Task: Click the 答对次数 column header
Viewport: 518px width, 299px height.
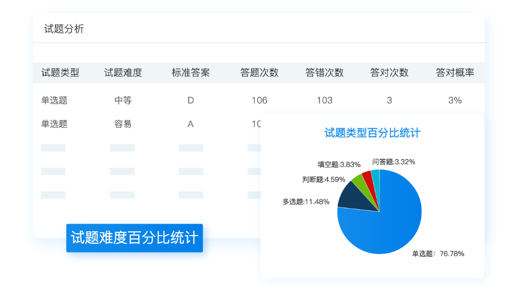Action: [389, 73]
